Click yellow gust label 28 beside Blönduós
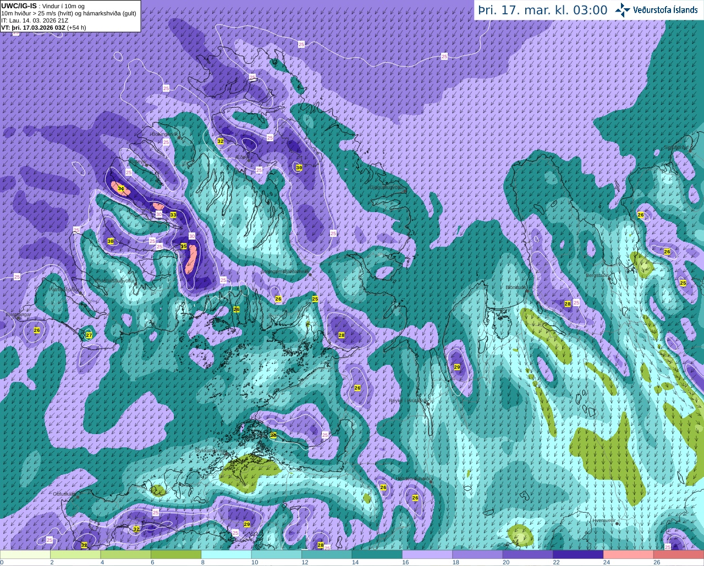This screenshot has height=566, width=704. point(568,304)
